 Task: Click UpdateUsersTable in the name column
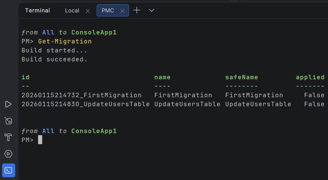click(187, 104)
